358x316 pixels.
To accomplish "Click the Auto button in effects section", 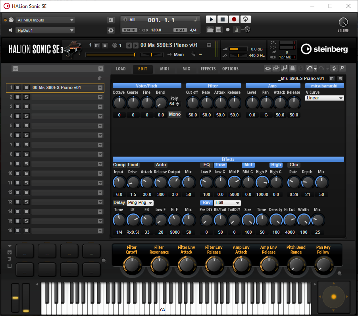I will (x=161, y=165).
